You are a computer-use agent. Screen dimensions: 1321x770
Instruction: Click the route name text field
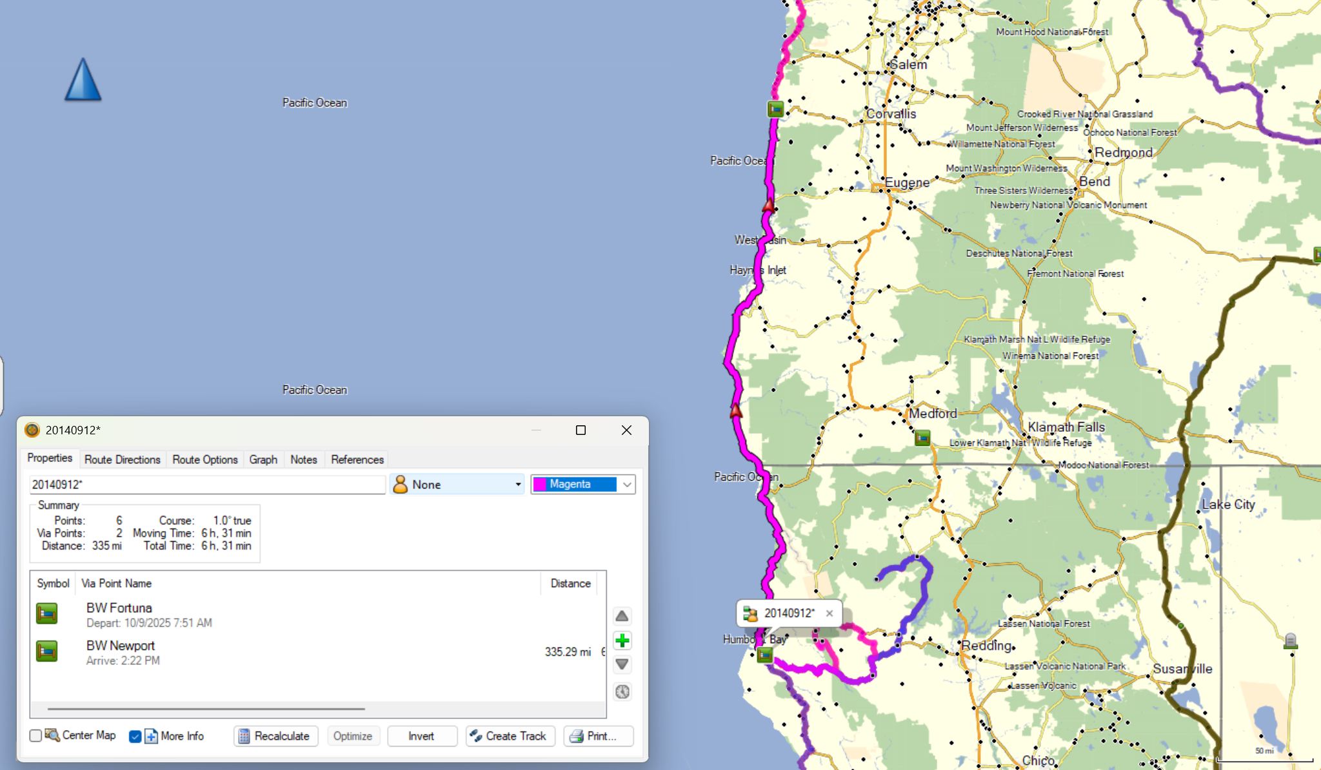click(206, 485)
